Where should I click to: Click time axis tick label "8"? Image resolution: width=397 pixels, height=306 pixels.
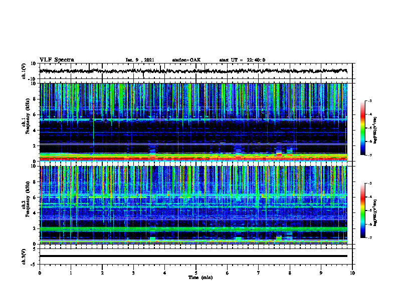[x=290, y=273]
